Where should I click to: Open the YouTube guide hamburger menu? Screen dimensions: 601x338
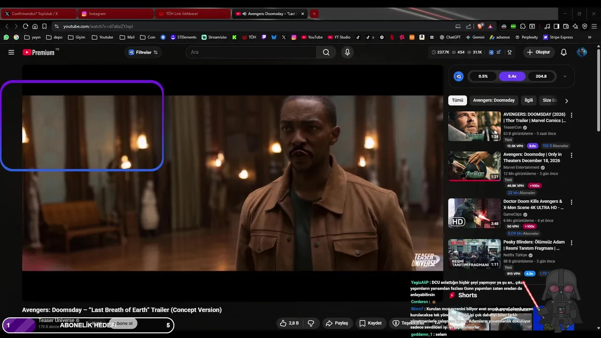(11, 52)
